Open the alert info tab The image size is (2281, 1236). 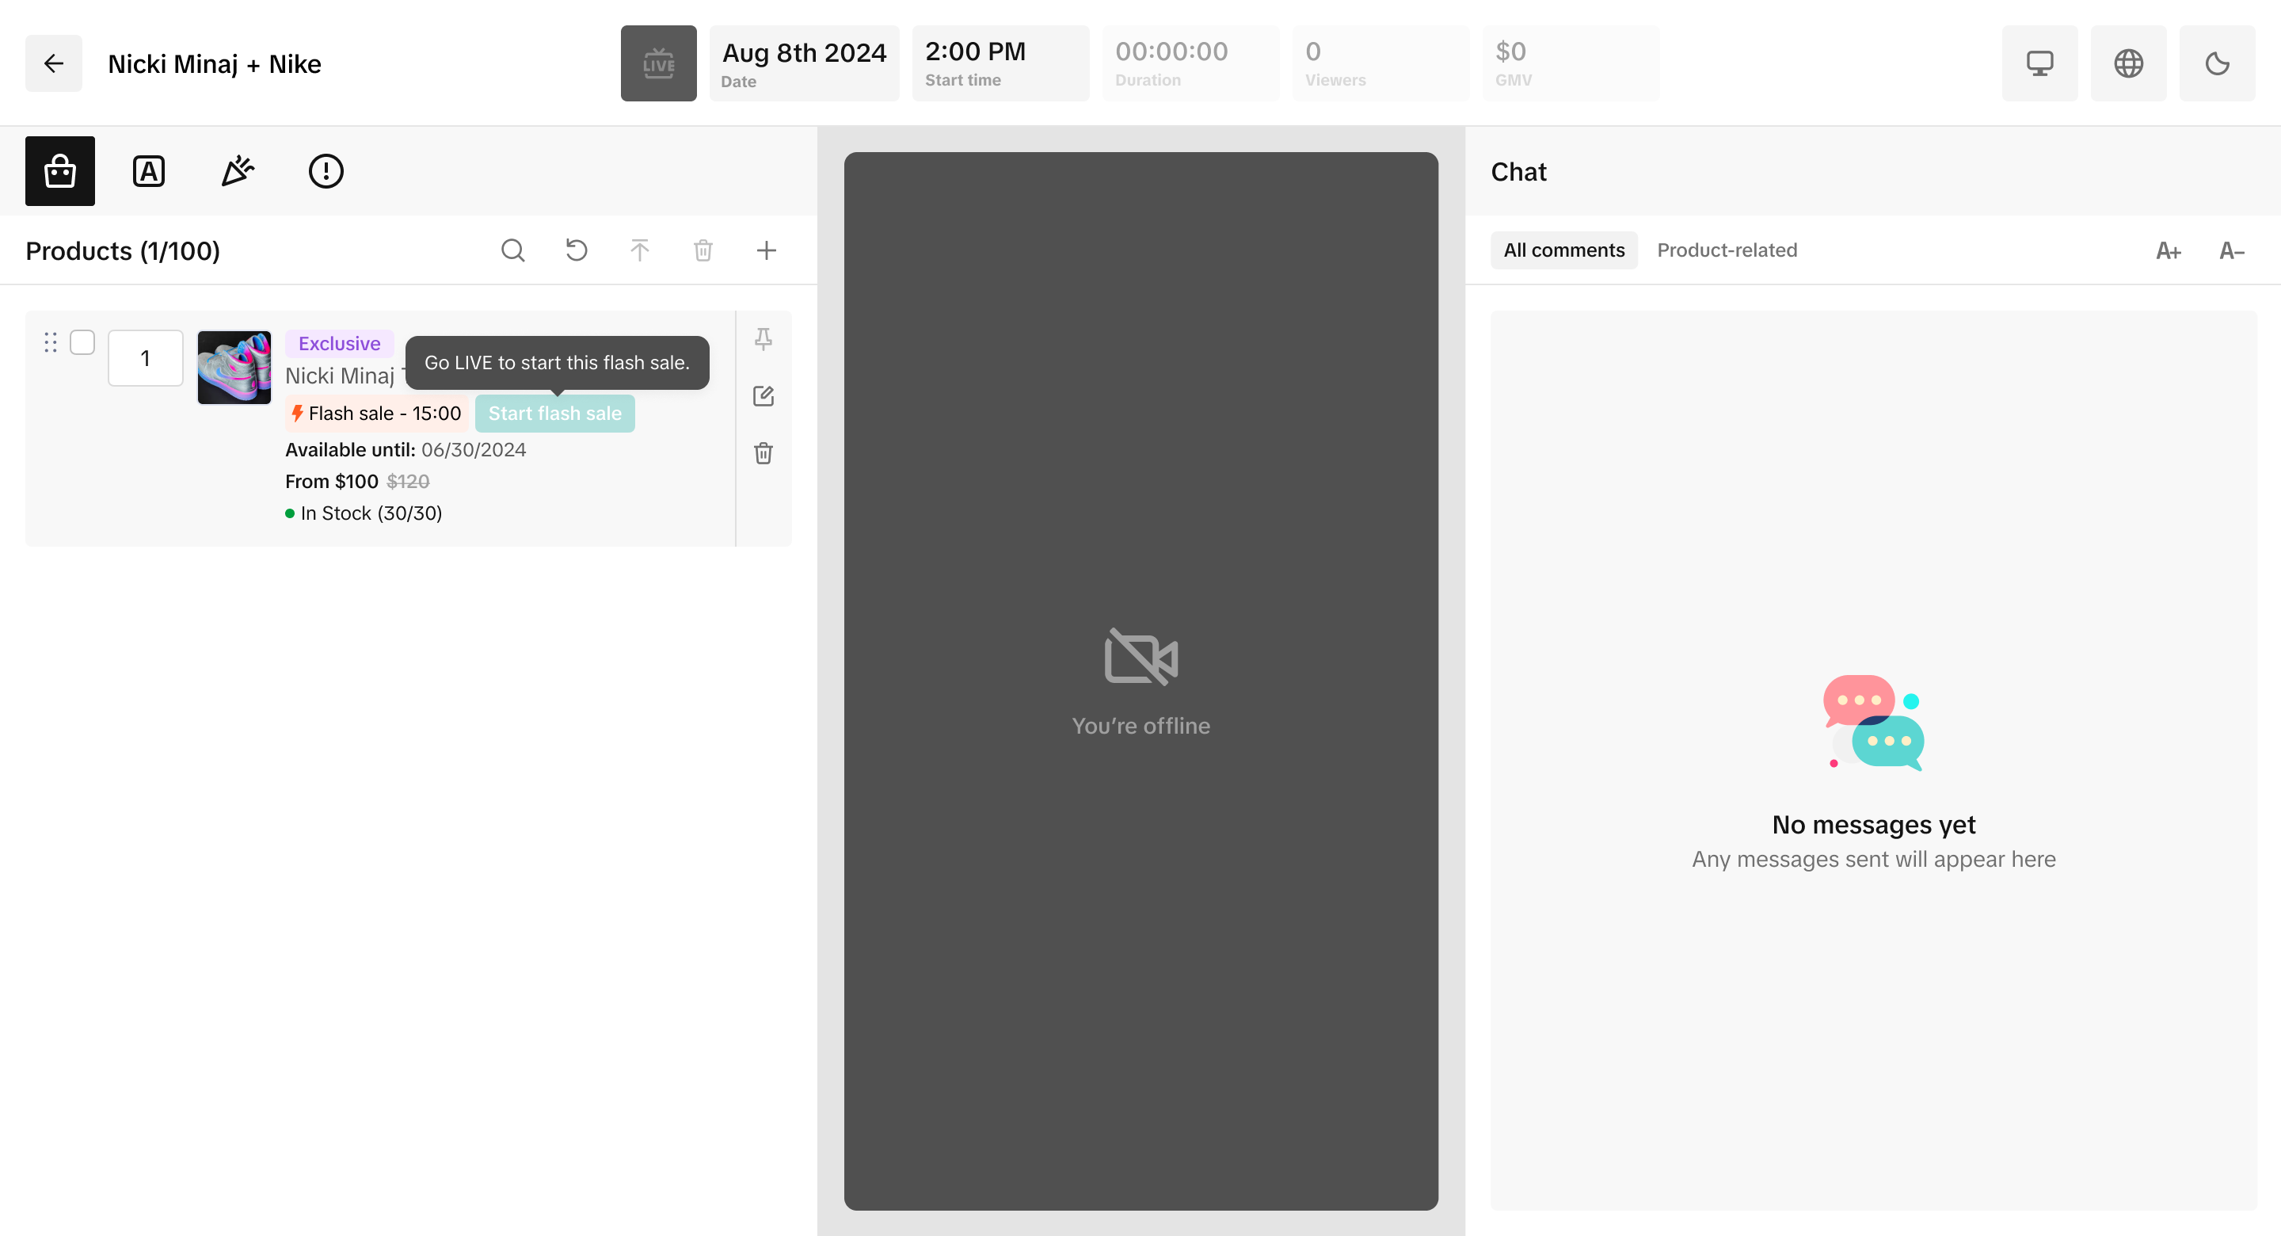pyautogui.click(x=325, y=171)
